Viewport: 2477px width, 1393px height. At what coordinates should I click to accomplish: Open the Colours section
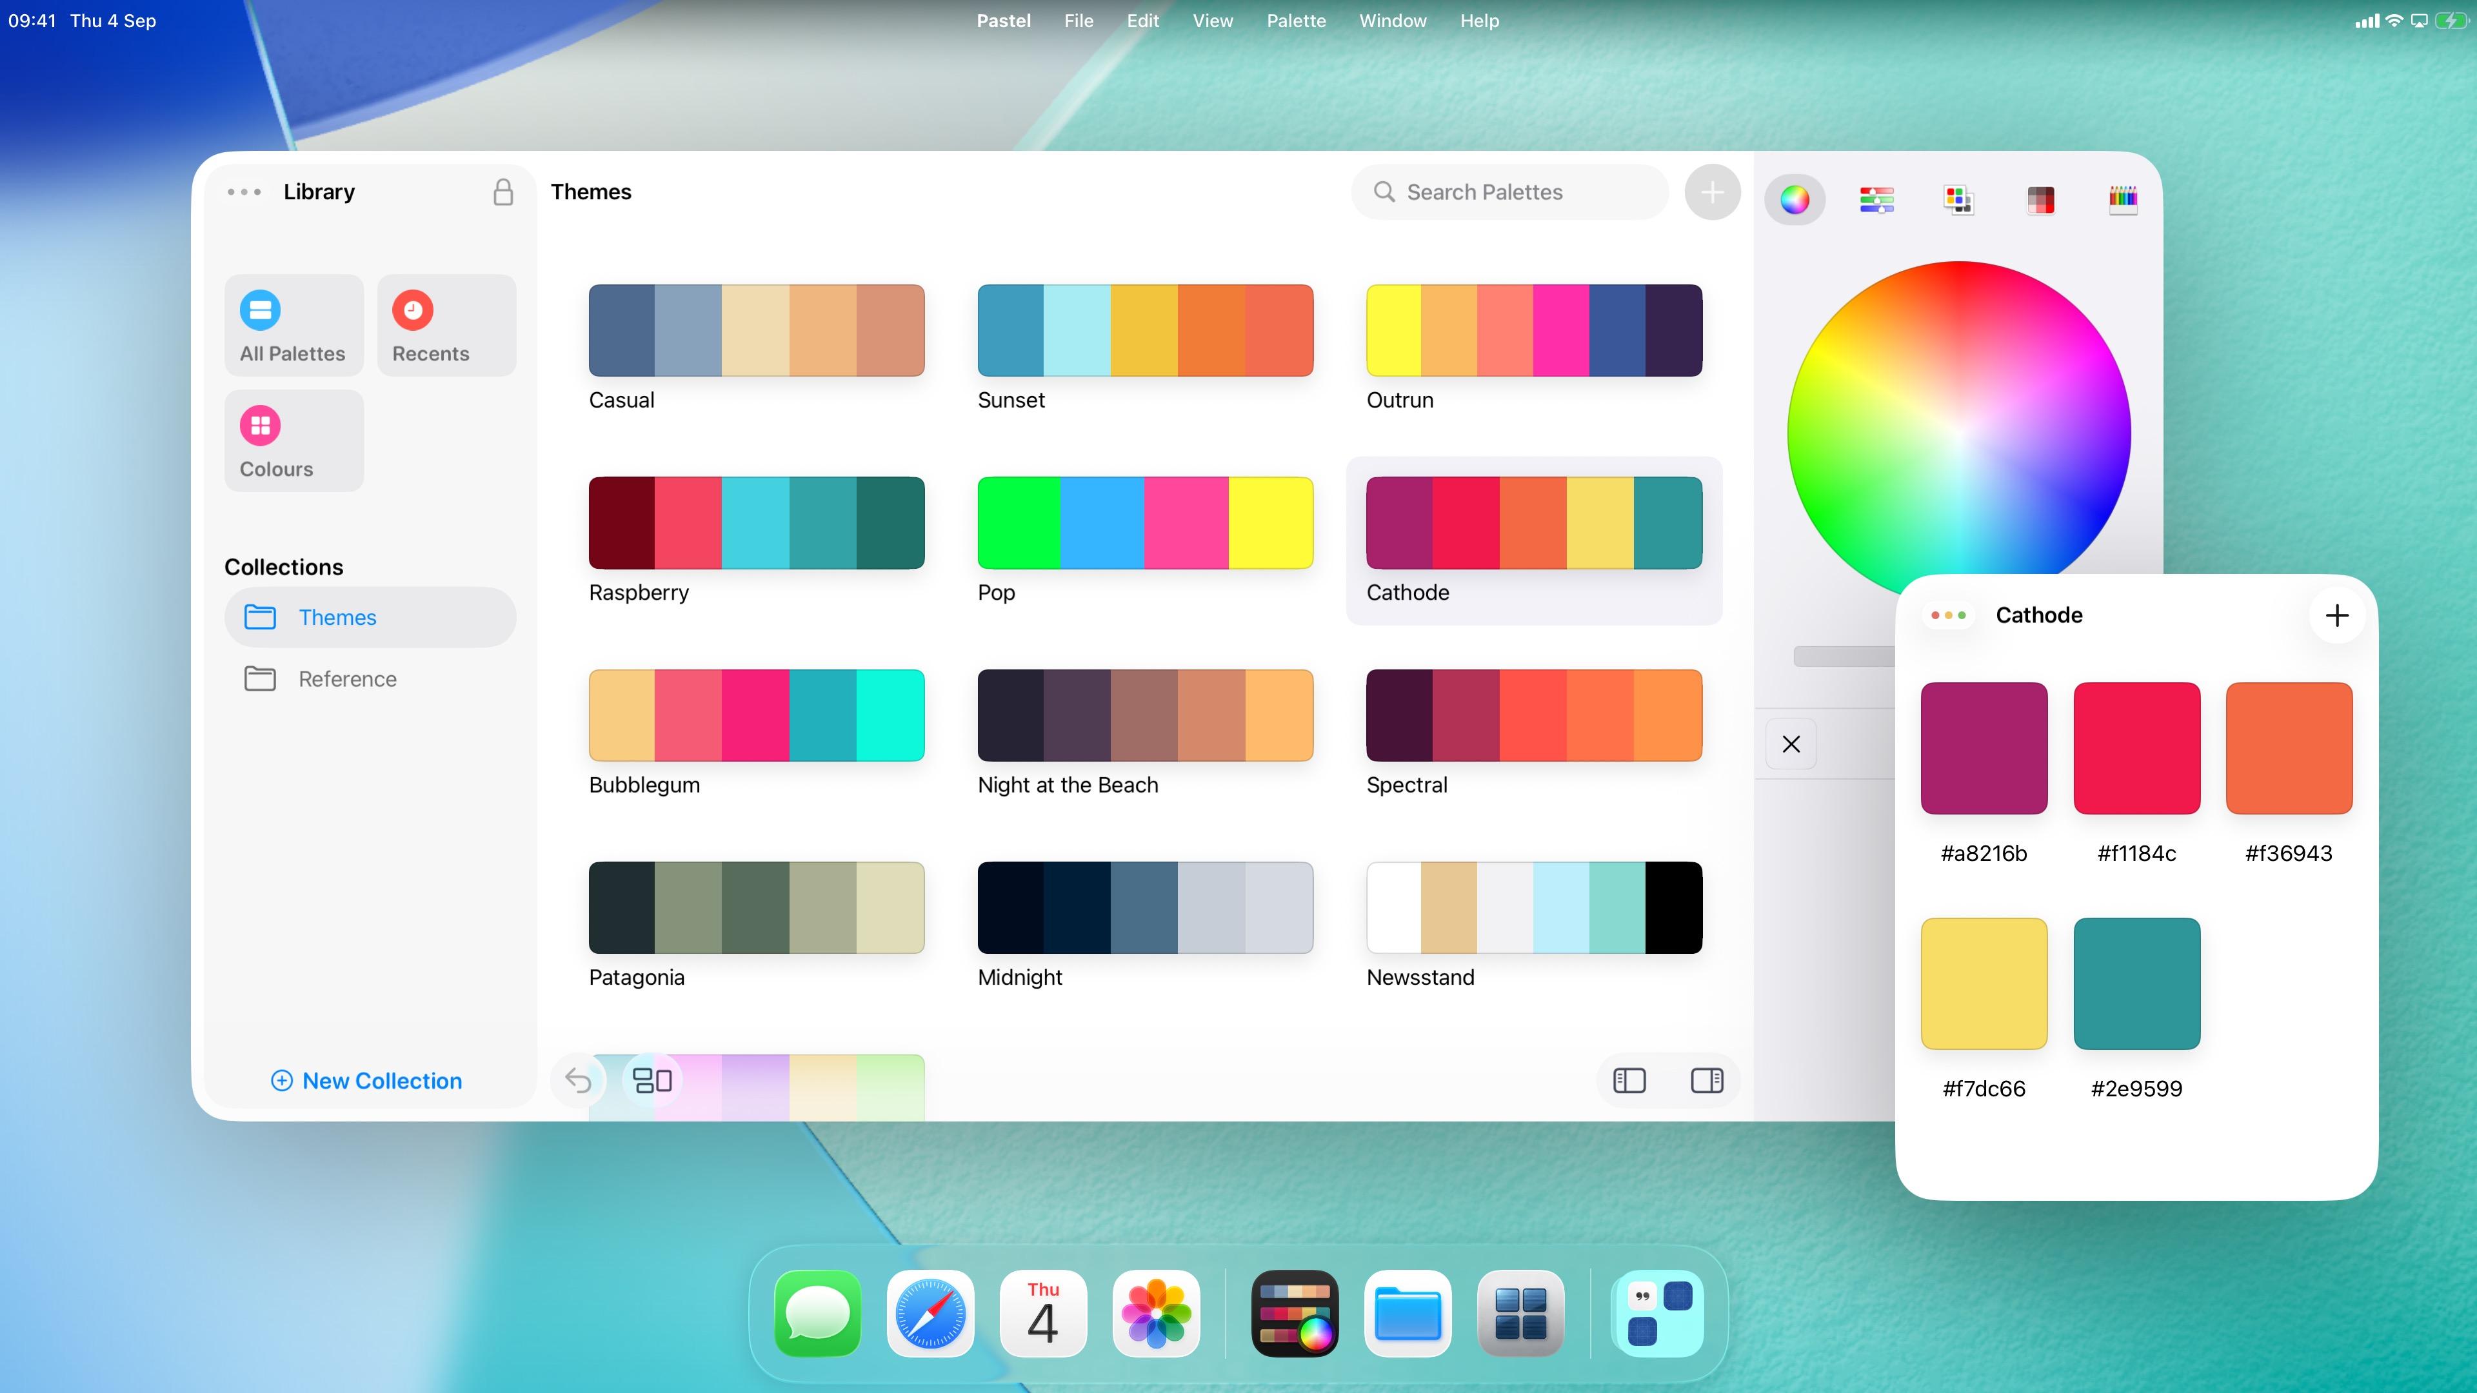[x=294, y=441]
